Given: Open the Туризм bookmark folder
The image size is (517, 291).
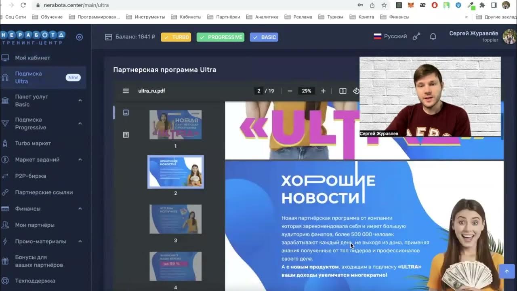Looking at the screenshot, I should click(331, 17).
